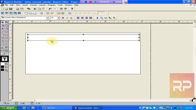
Task: Open the Edit menu
Action: 12,5
